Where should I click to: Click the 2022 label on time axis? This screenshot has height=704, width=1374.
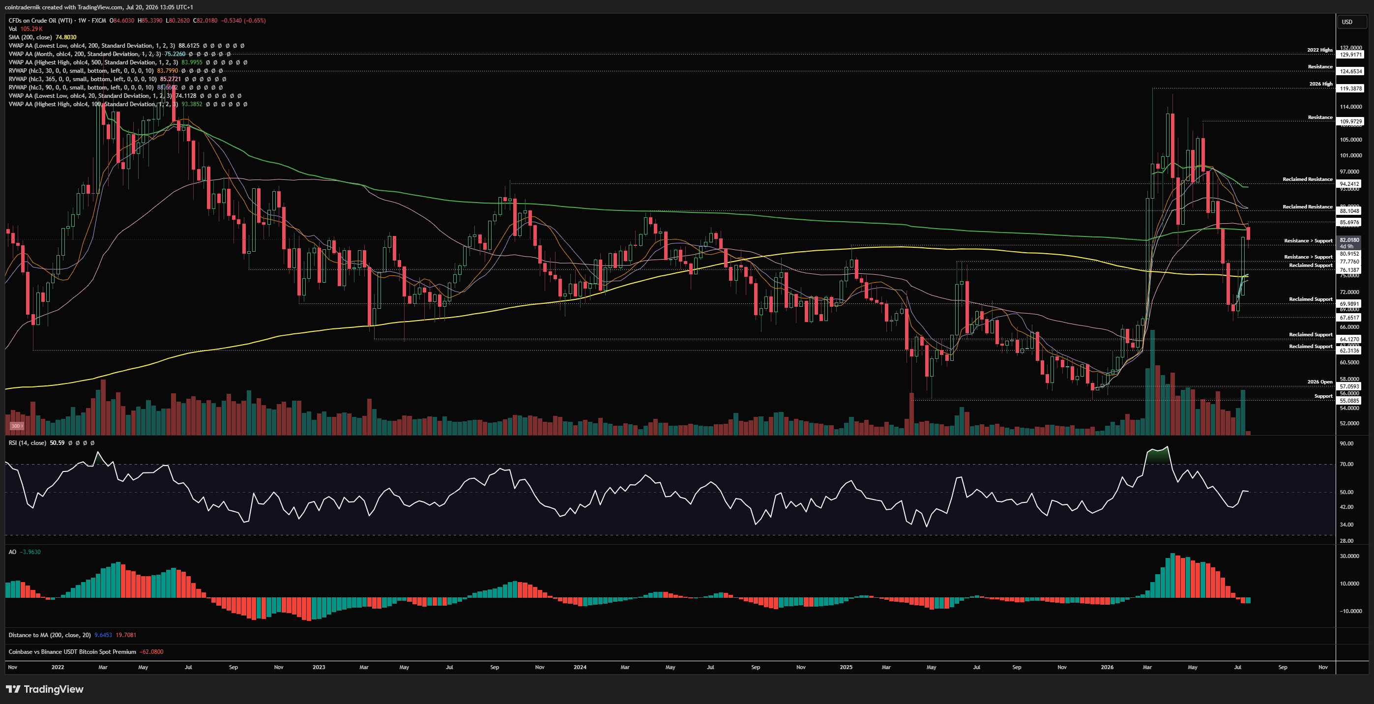click(58, 667)
